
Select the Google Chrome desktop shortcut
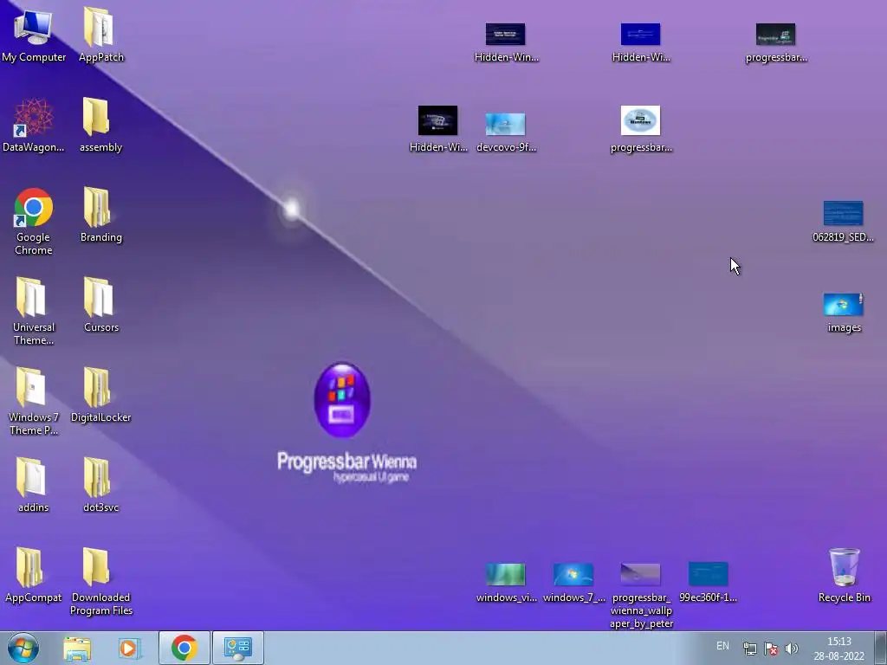coord(34,221)
